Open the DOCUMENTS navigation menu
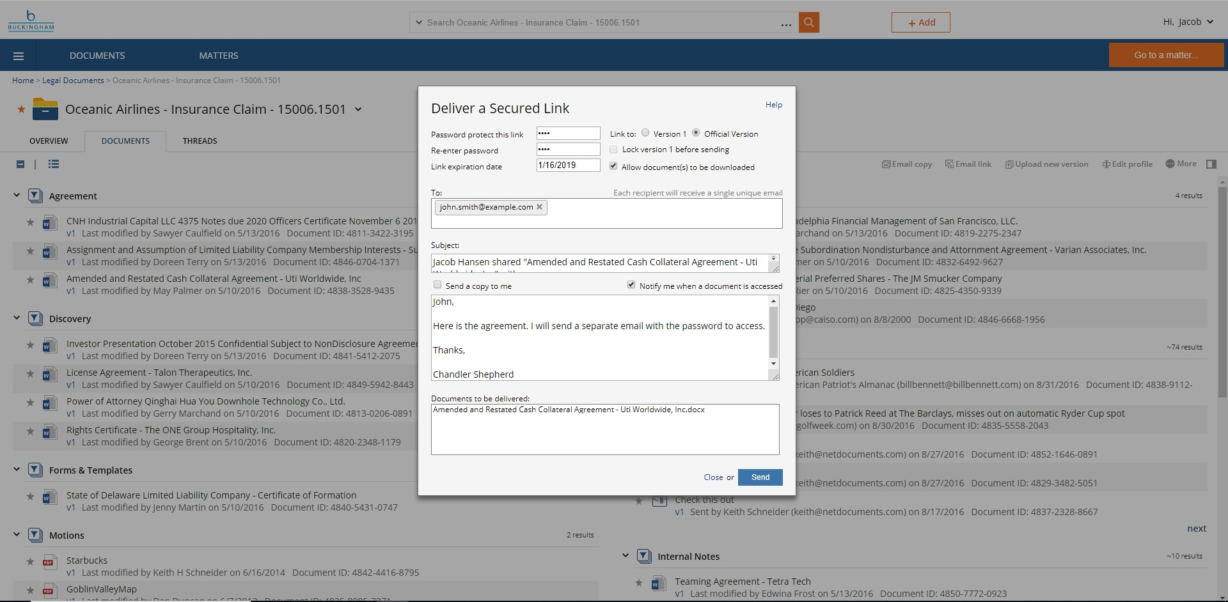The height and width of the screenshot is (602, 1228). (97, 56)
